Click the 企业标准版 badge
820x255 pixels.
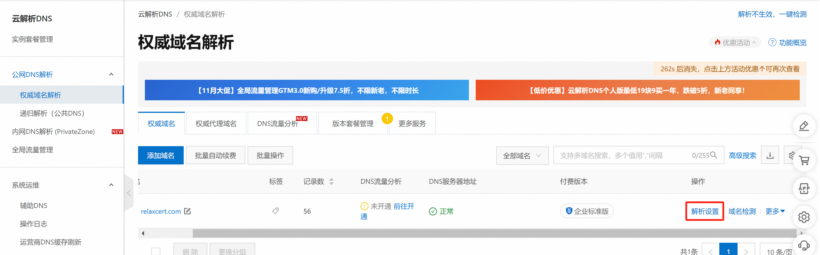pyautogui.click(x=587, y=211)
